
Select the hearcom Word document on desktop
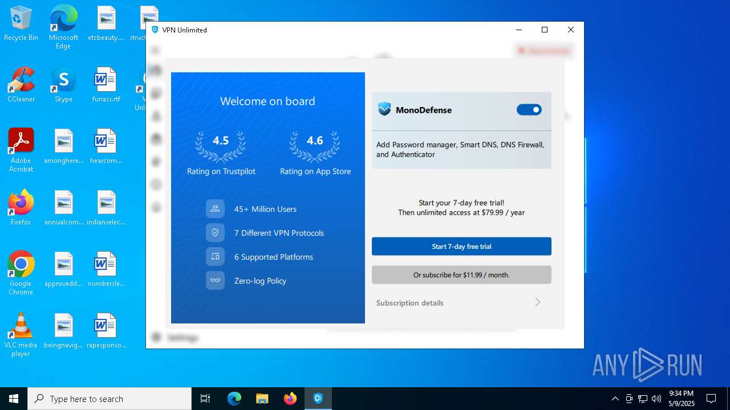pyautogui.click(x=106, y=147)
